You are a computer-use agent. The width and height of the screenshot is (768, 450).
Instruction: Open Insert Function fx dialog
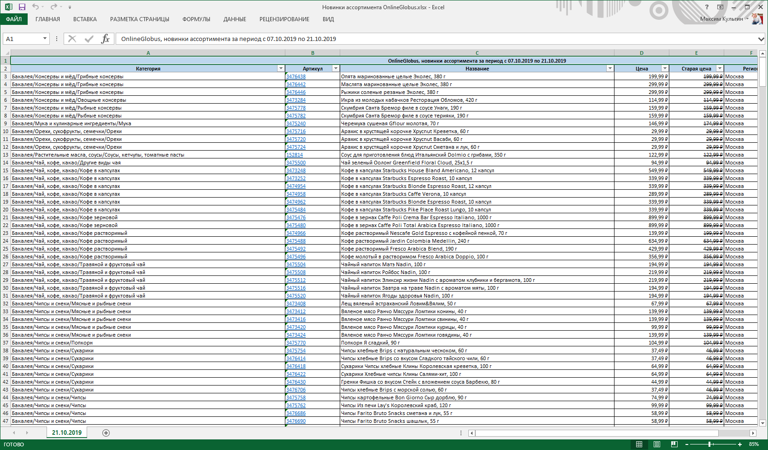[105, 39]
